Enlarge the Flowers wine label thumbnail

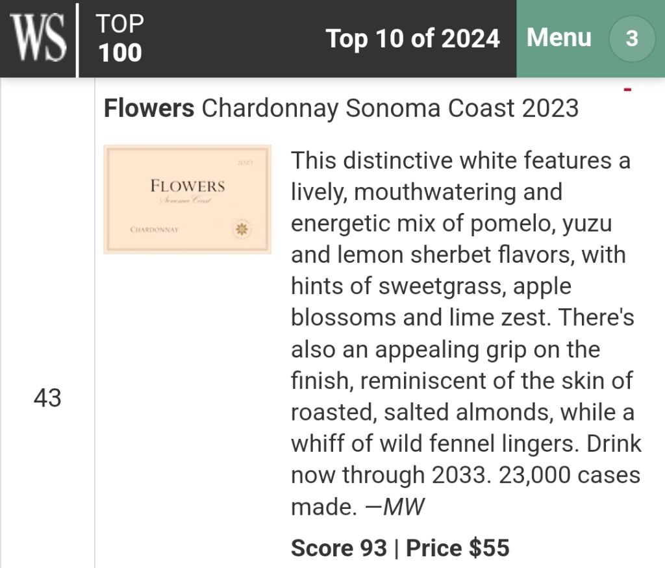tap(187, 199)
